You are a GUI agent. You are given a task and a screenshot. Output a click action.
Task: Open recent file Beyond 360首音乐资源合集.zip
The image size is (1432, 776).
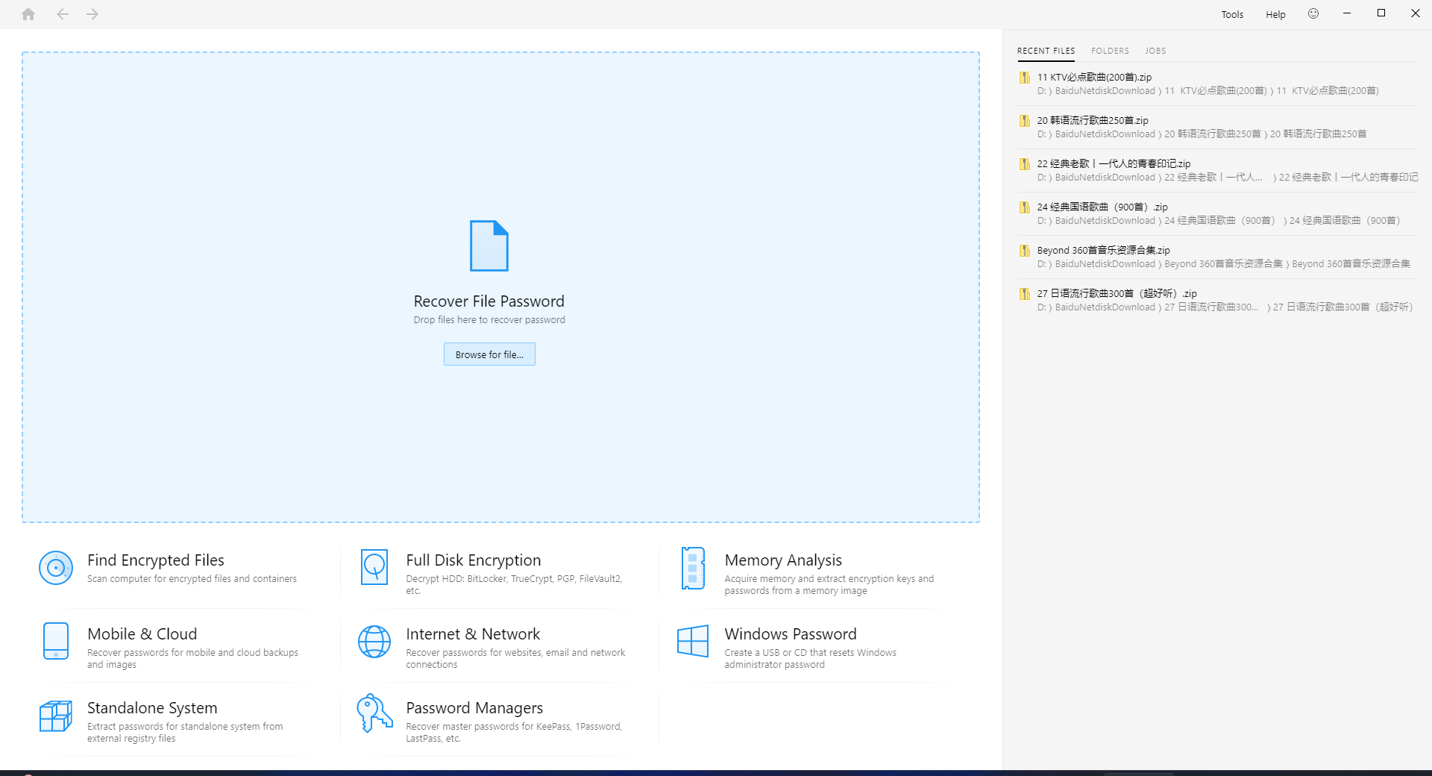1103,250
